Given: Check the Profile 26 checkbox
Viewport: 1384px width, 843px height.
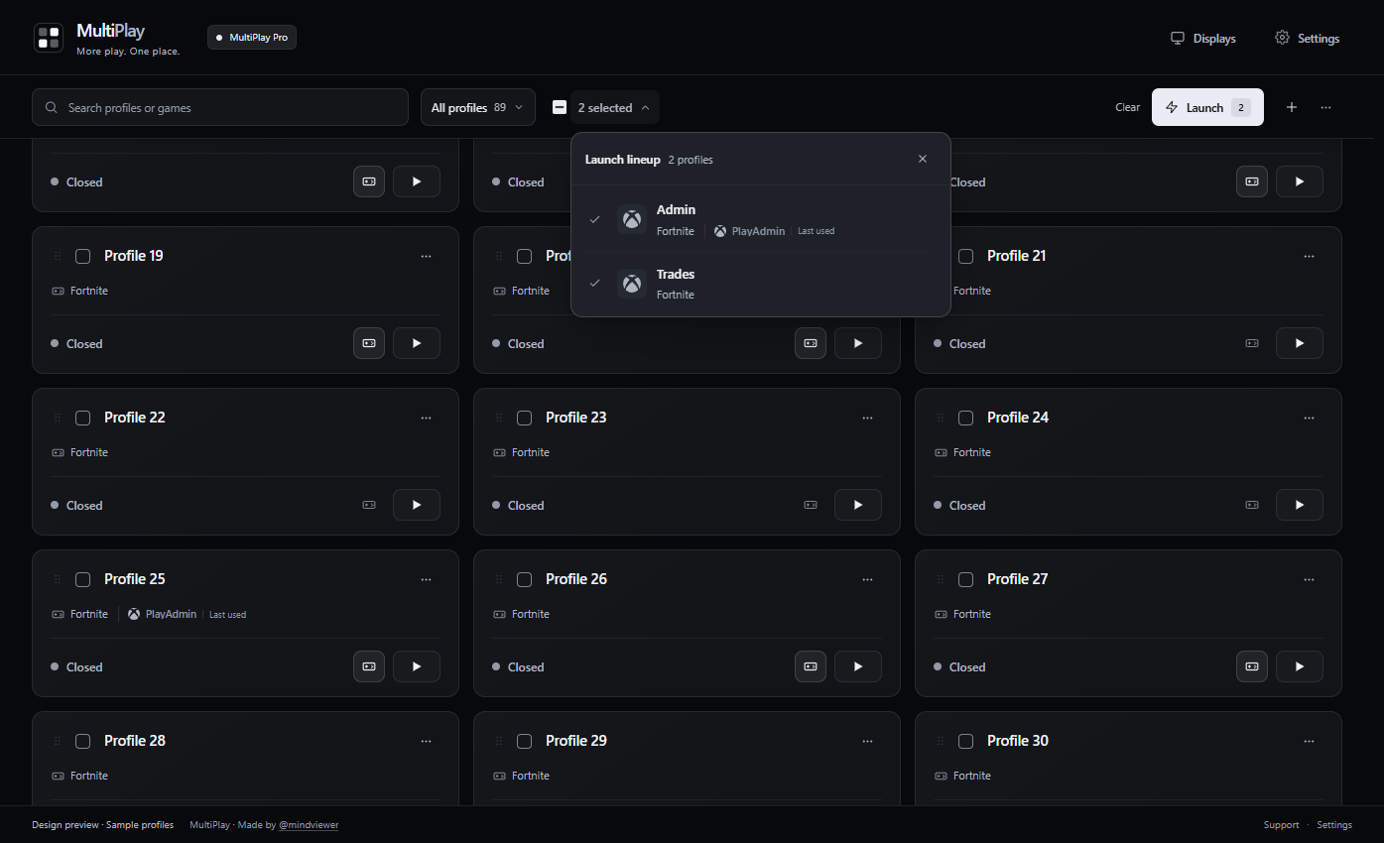Looking at the screenshot, I should pyautogui.click(x=525, y=579).
